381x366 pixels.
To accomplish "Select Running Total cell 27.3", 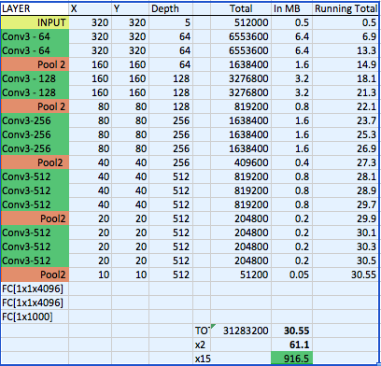I will tap(346, 162).
